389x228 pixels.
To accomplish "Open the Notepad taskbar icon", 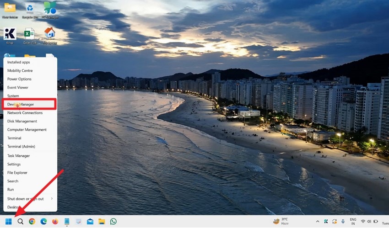I will tap(67, 221).
